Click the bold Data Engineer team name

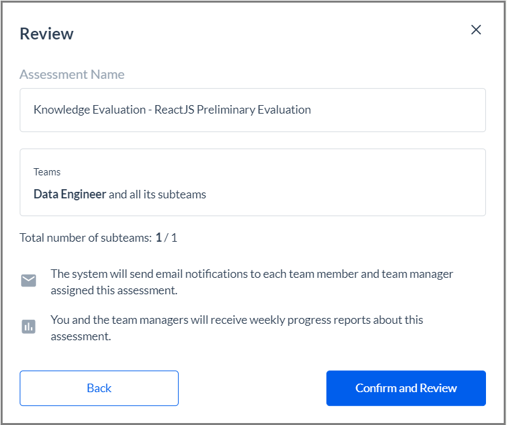pos(70,194)
